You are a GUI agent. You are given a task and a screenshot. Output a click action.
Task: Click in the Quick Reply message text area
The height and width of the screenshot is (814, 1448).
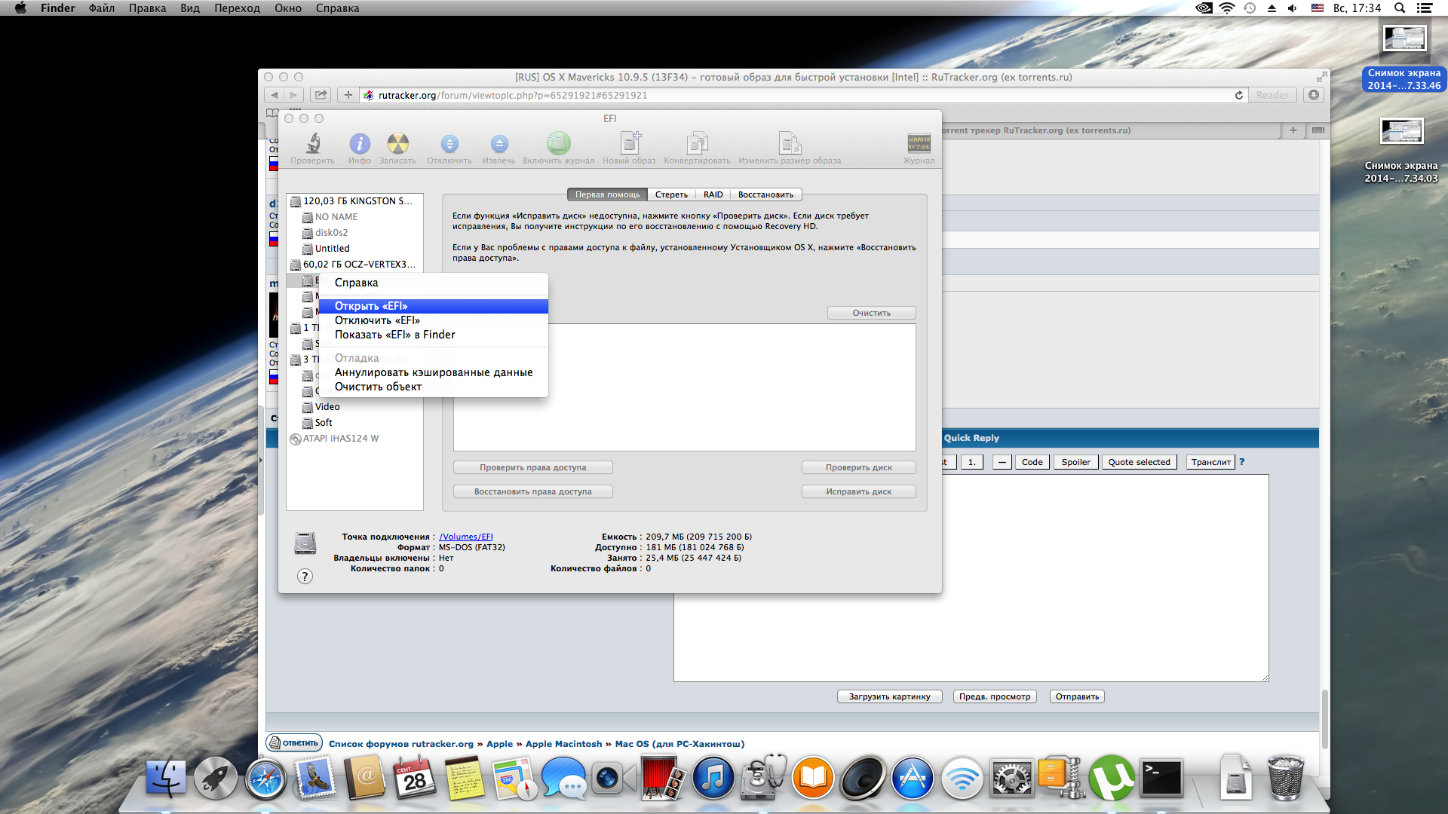[971, 578]
